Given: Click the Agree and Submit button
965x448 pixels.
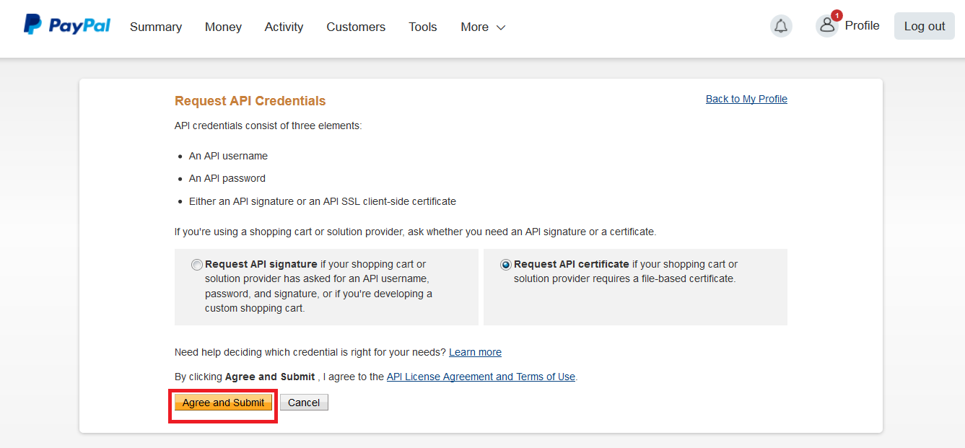Looking at the screenshot, I should point(224,403).
